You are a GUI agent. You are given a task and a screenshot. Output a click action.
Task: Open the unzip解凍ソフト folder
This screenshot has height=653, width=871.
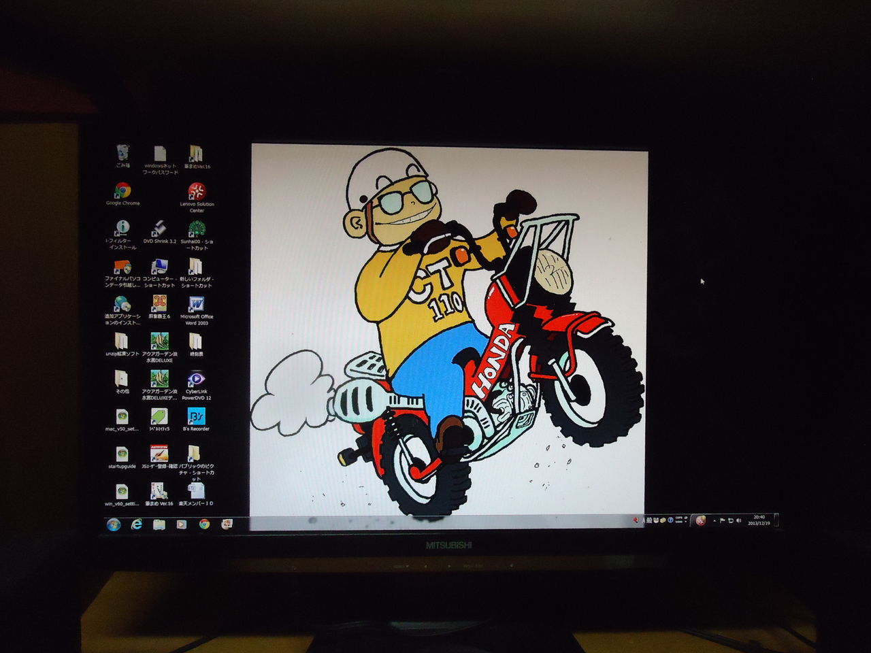coord(122,345)
